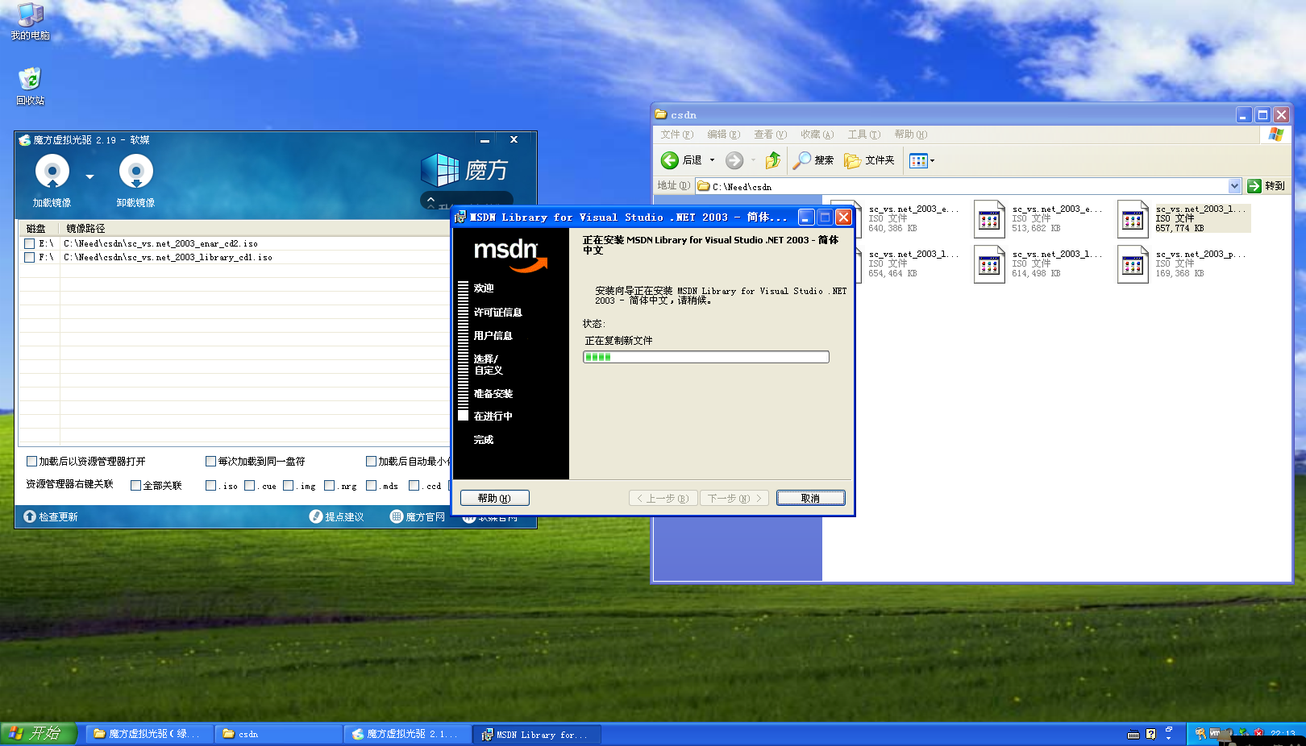Image resolution: width=1306 pixels, height=746 pixels.
Task: Click the 640,386 KB sc_vs.net_2003_e file name
Action: tap(913, 209)
